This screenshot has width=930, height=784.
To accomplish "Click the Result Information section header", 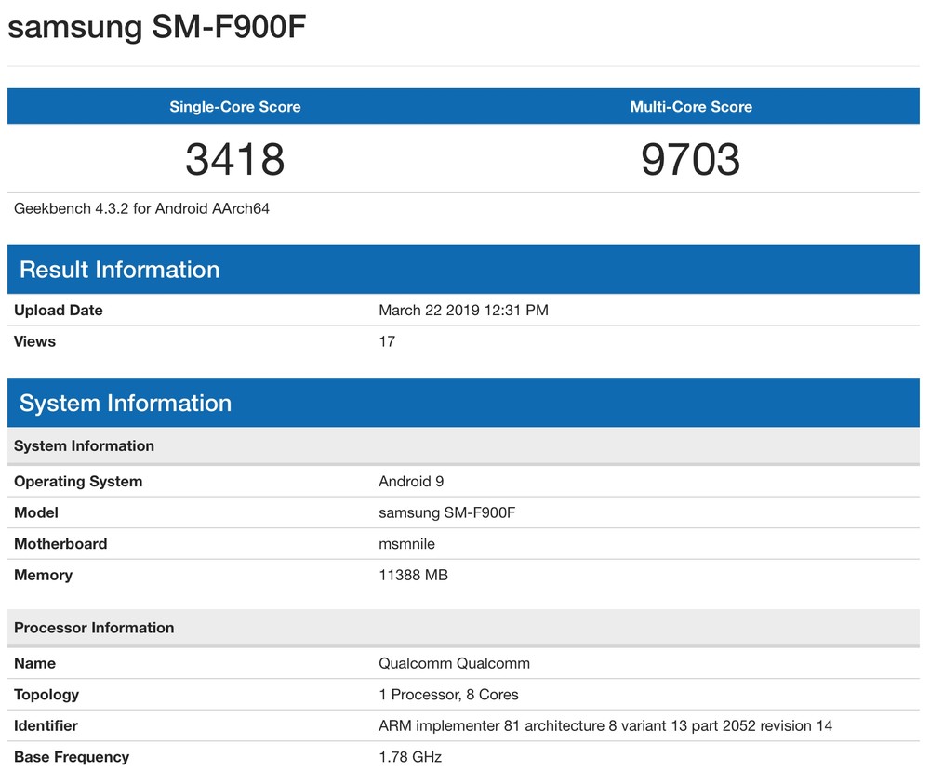I will click(120, 270).
